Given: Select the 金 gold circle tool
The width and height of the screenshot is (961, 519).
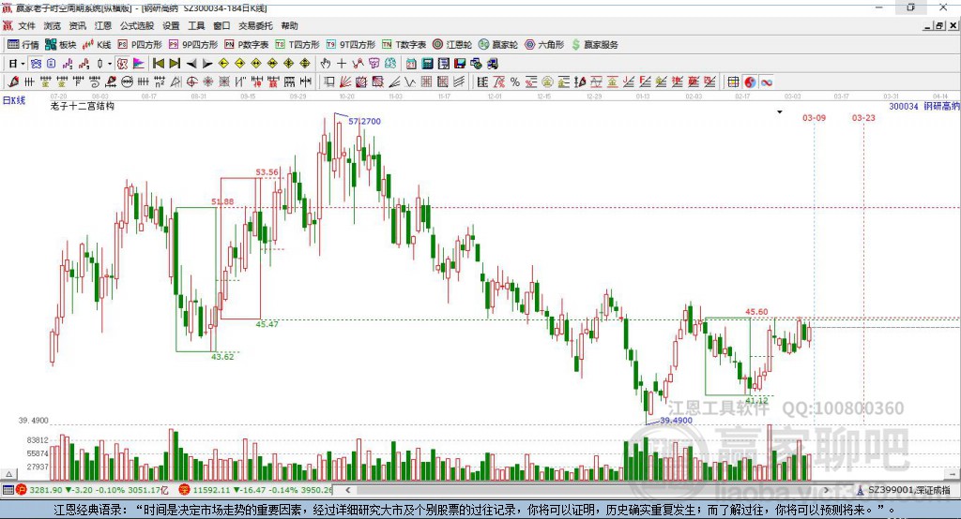Looking at the screenshot, I should (547, 82).
